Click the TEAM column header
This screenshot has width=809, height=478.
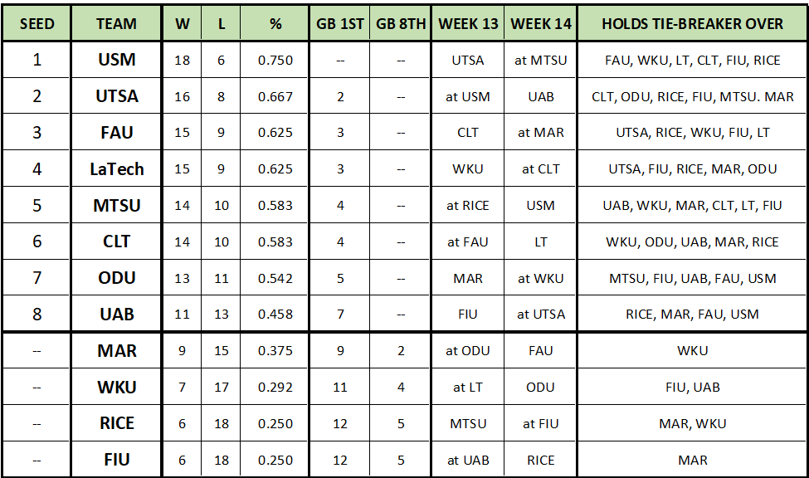click(116, 24)
